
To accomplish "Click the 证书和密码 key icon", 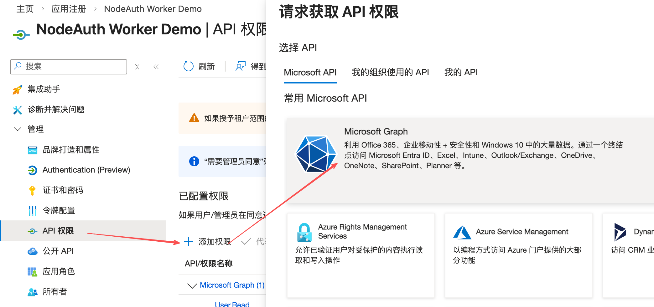I will pyautogui.click(x=32, y=190).
